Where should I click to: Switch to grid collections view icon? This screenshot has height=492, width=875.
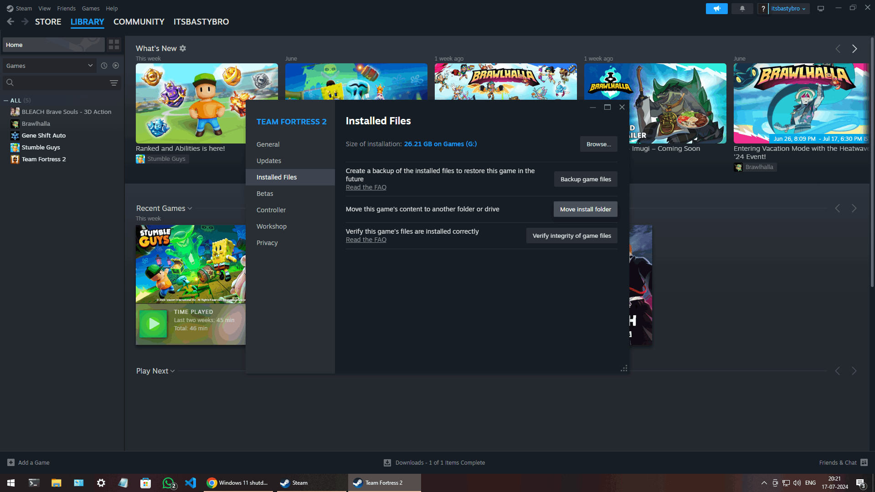[x=114, y=45]
